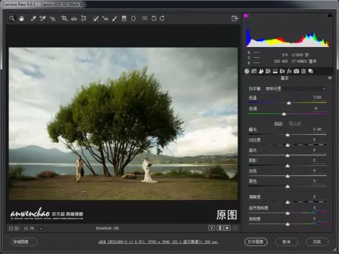Select the Color Sampler tool
Screen dimensions: 339x254
click(42, 19)
